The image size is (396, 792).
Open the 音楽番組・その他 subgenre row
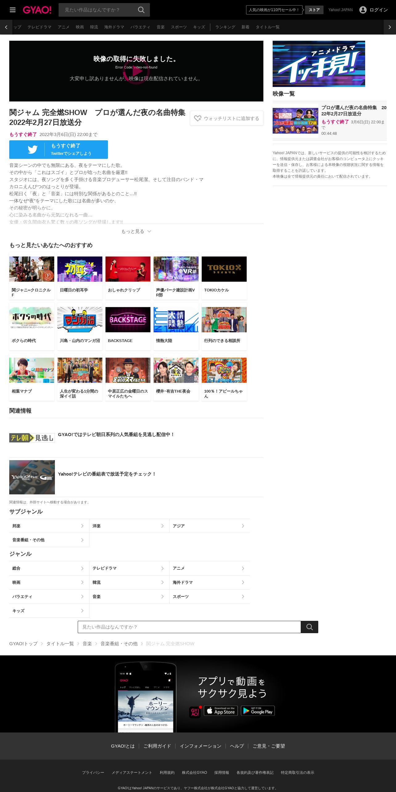point(49,540)
